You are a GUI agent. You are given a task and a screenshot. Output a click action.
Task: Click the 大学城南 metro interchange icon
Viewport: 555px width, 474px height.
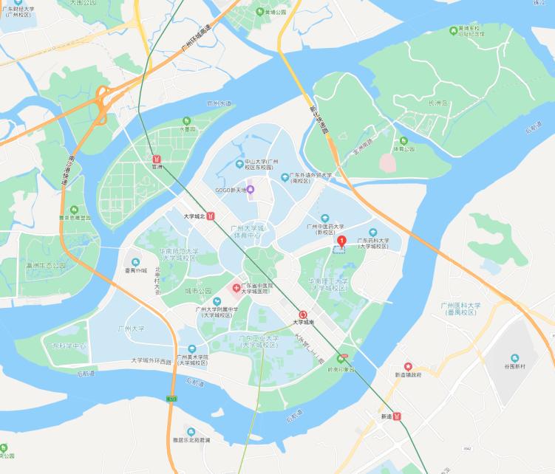(303, 315)
